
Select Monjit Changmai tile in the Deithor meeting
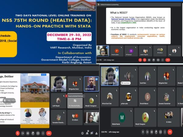click(91, 101)
